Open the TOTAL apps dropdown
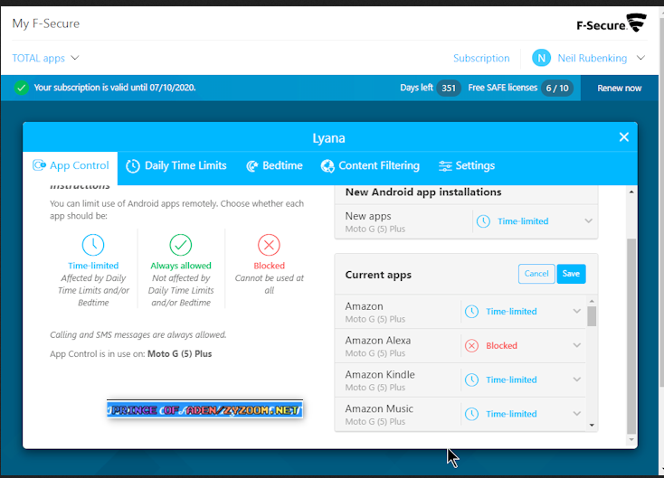The image size is (664, 478). pos(45,58)
